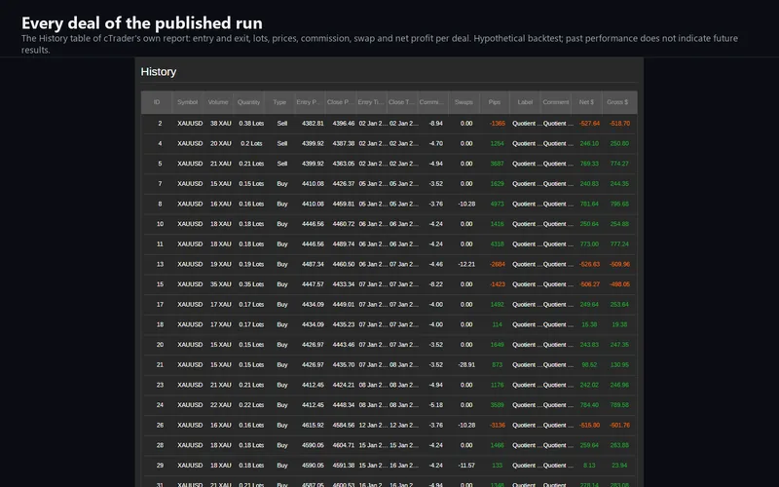Image resolution: width=779 pixels, height=487 pixels.
Task: Click the pips value -3136
Action: coord(498,426)
